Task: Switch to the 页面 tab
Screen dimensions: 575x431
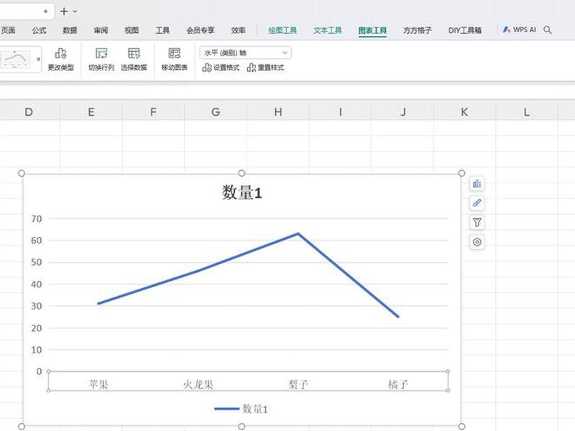Action: tap(8, 30)
